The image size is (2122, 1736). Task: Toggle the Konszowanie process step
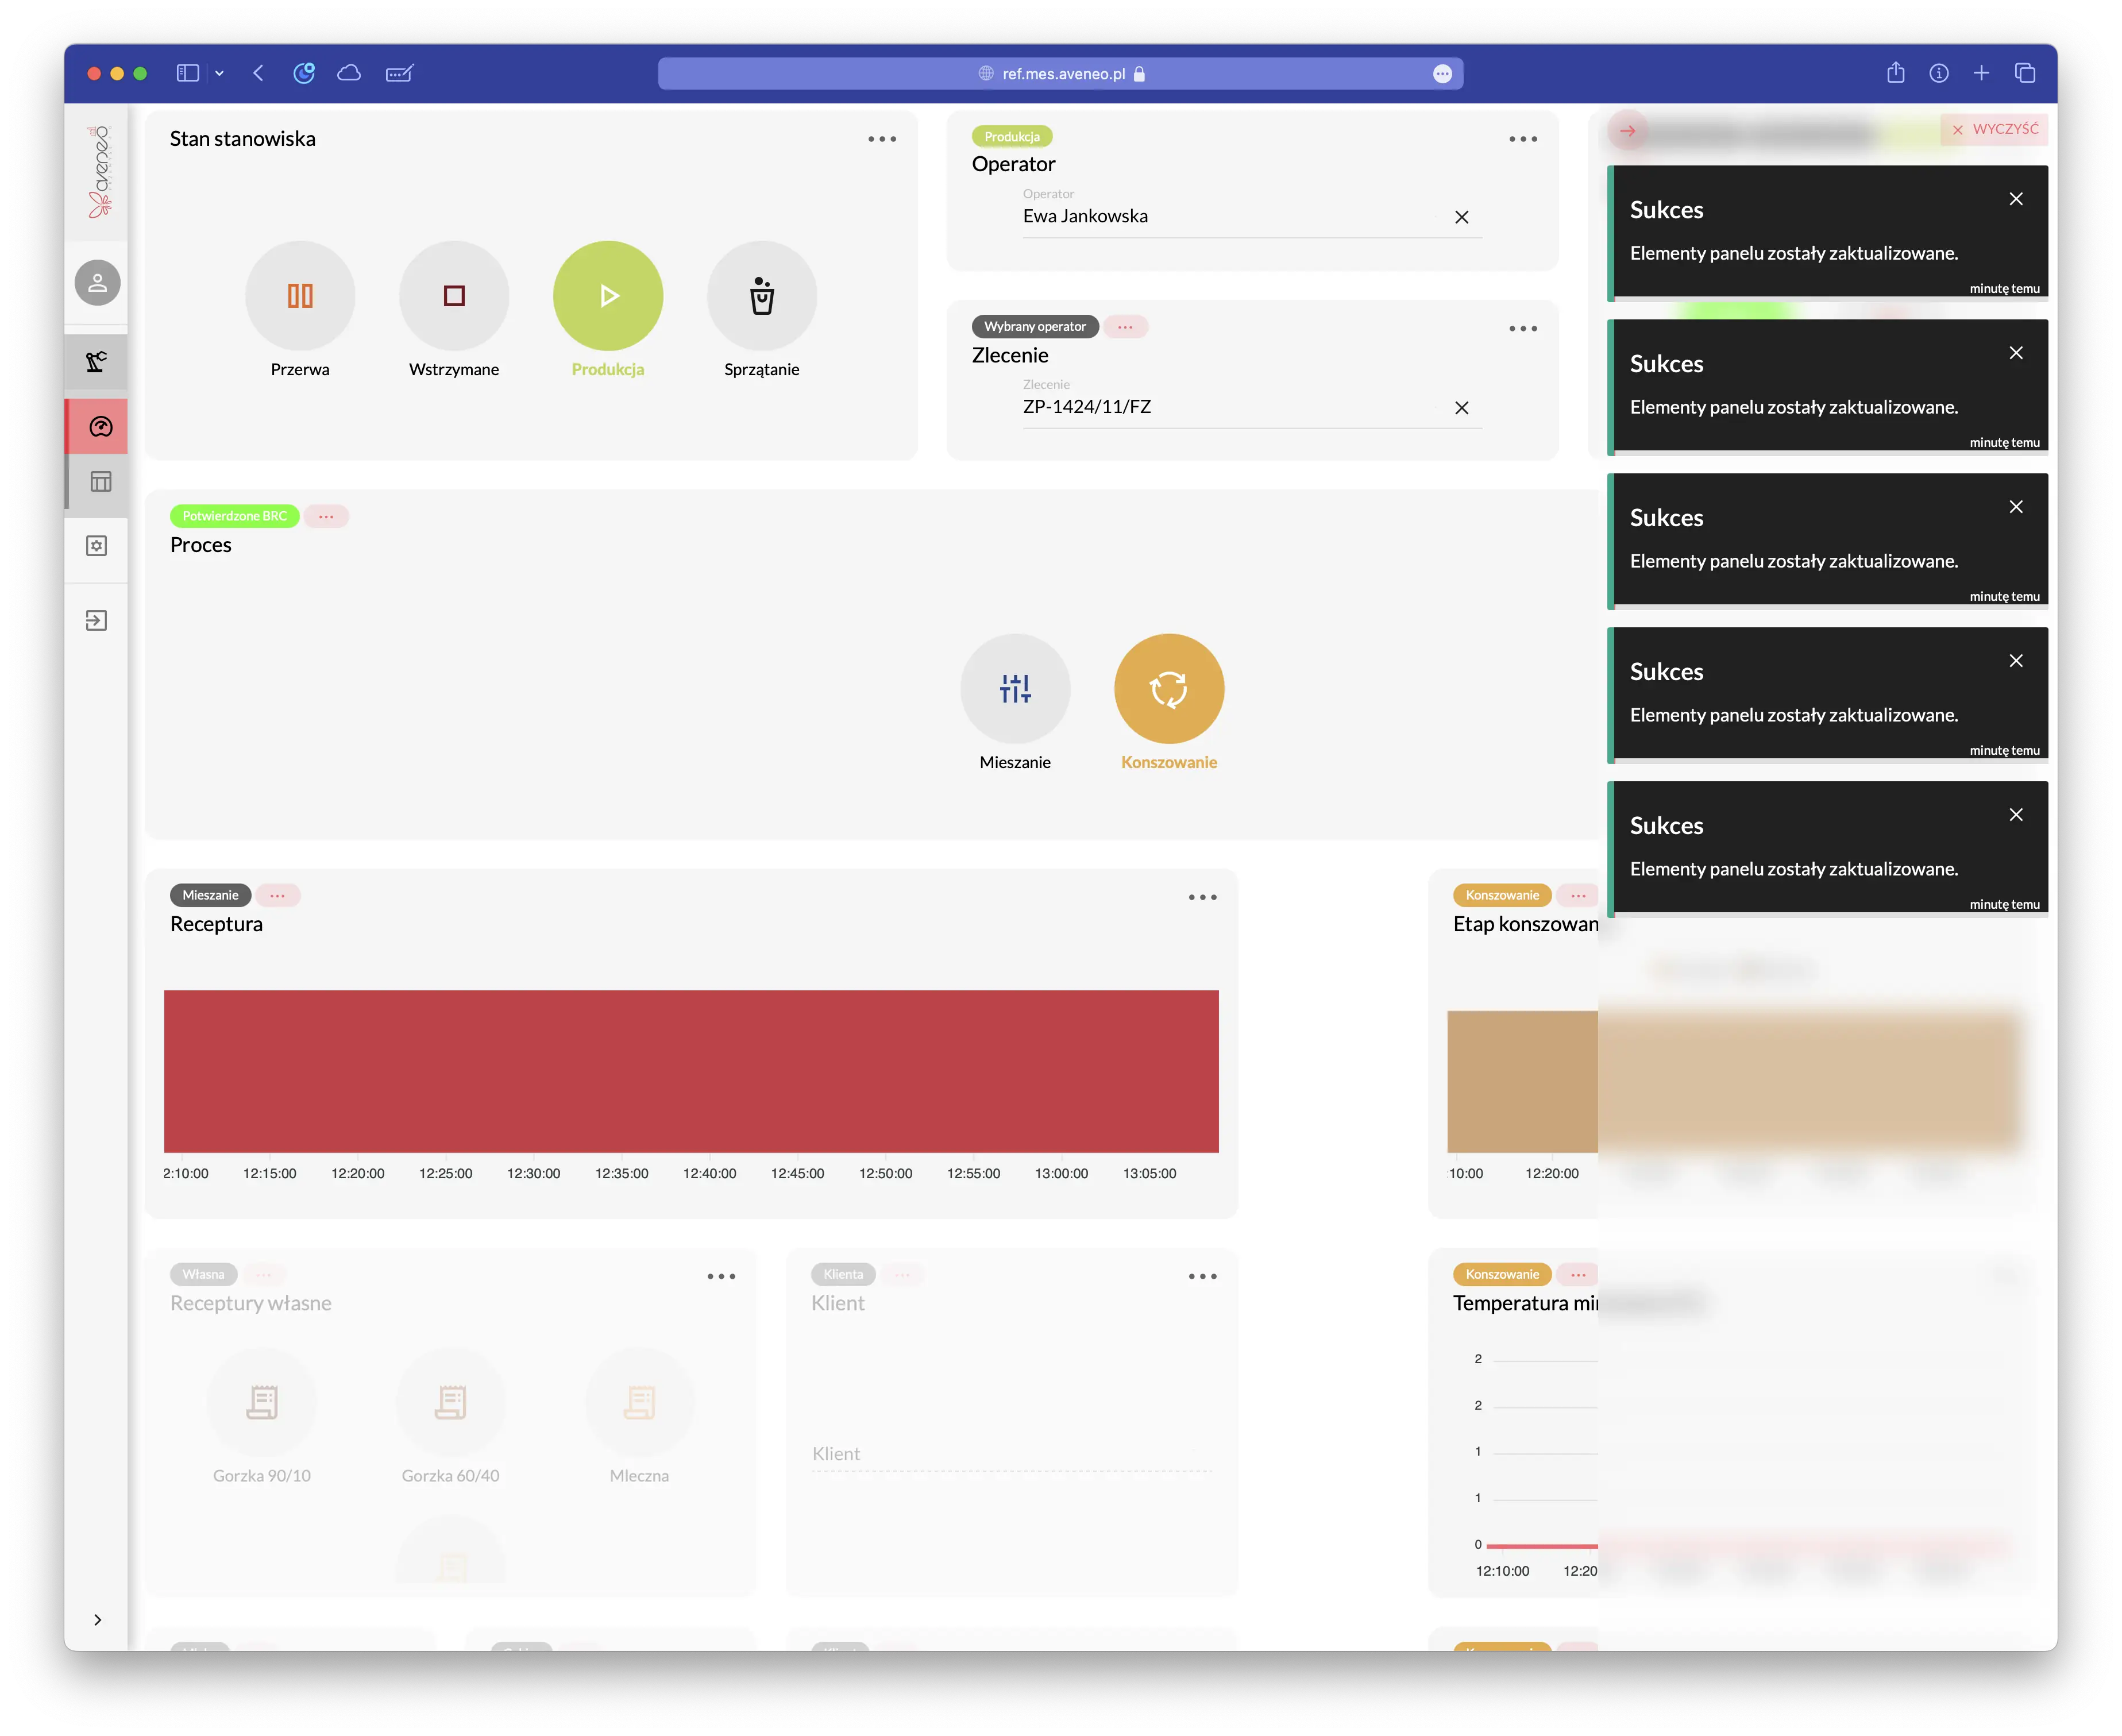click(x=1169, y=689)
